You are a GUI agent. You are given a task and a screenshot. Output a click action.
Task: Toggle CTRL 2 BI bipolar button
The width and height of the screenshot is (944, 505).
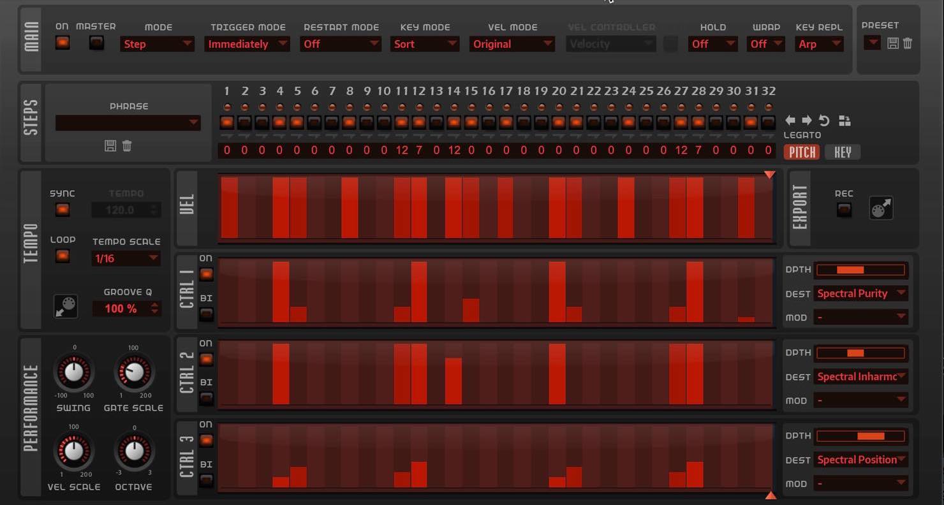tap(206, 399)
